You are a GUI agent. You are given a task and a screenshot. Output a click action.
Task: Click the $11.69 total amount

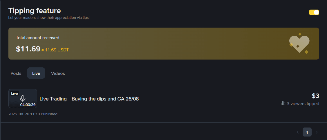pyautogui.click(x=28, y=49)
